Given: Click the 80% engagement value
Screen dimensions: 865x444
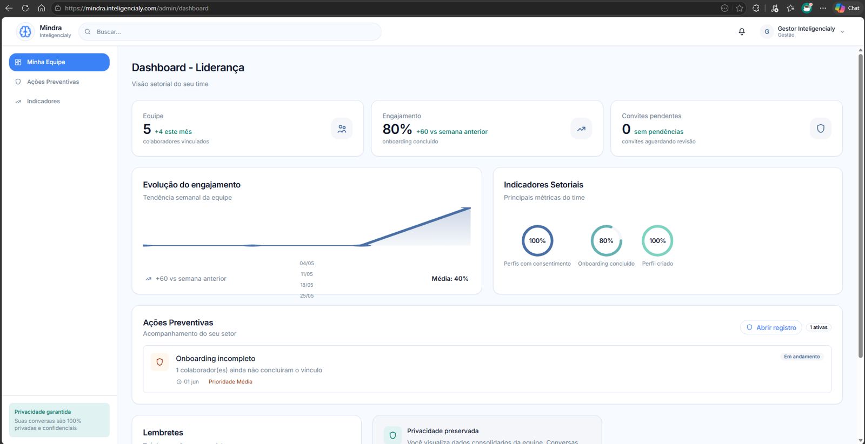Looking at the screenshot, I should (397, 129).
